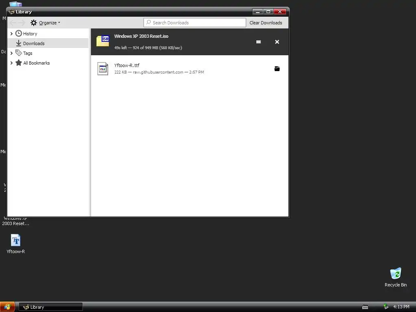Click the Back arrow in Library toolbar

13,23
